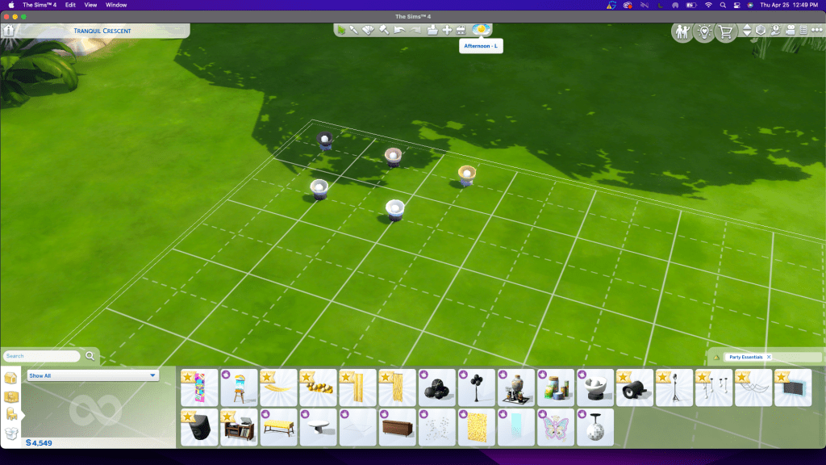826x465 pixels.
Task: Select the Sledgehammer demolish tool
Action: tap(384, 31)
